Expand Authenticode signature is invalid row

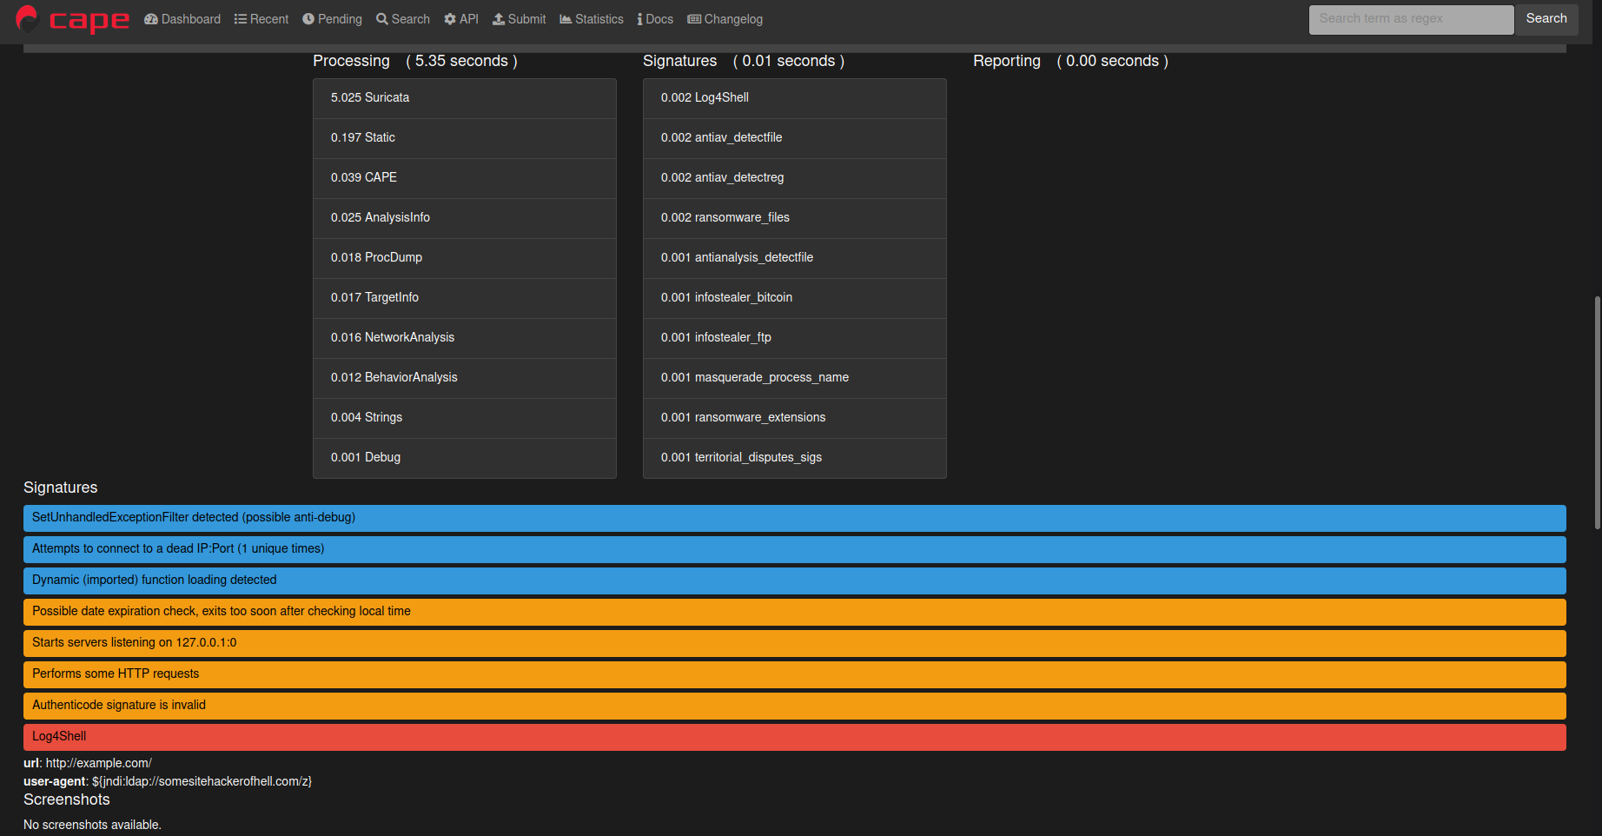pos(795,706)
